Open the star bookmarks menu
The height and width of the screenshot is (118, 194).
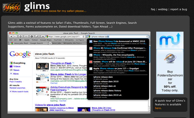15,40
